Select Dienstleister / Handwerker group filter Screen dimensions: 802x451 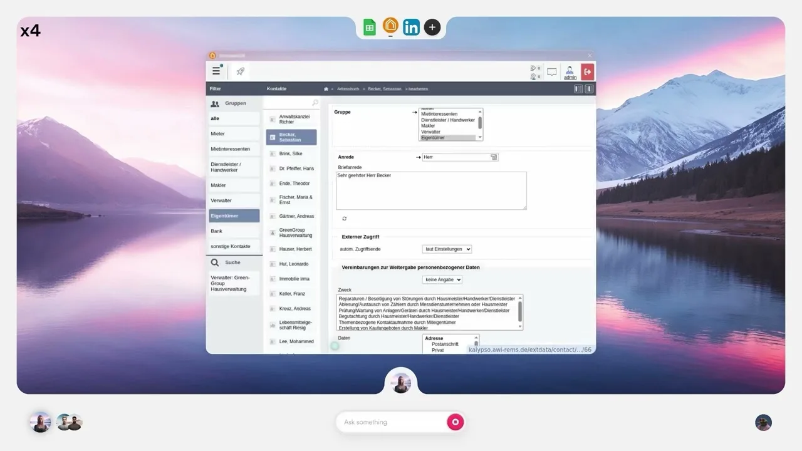point(234,167)
